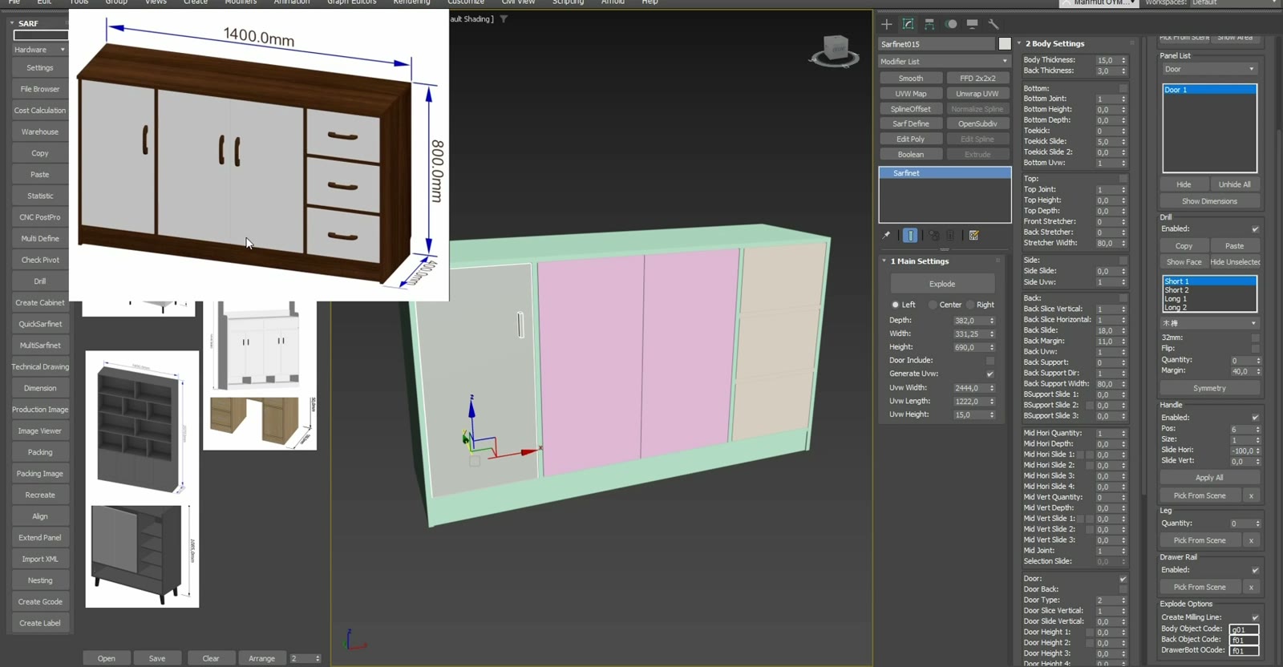The height and width of the screenshot is (667, 1283).
Task: Click the Create Cabinet button
Action: tap(40, 303)
